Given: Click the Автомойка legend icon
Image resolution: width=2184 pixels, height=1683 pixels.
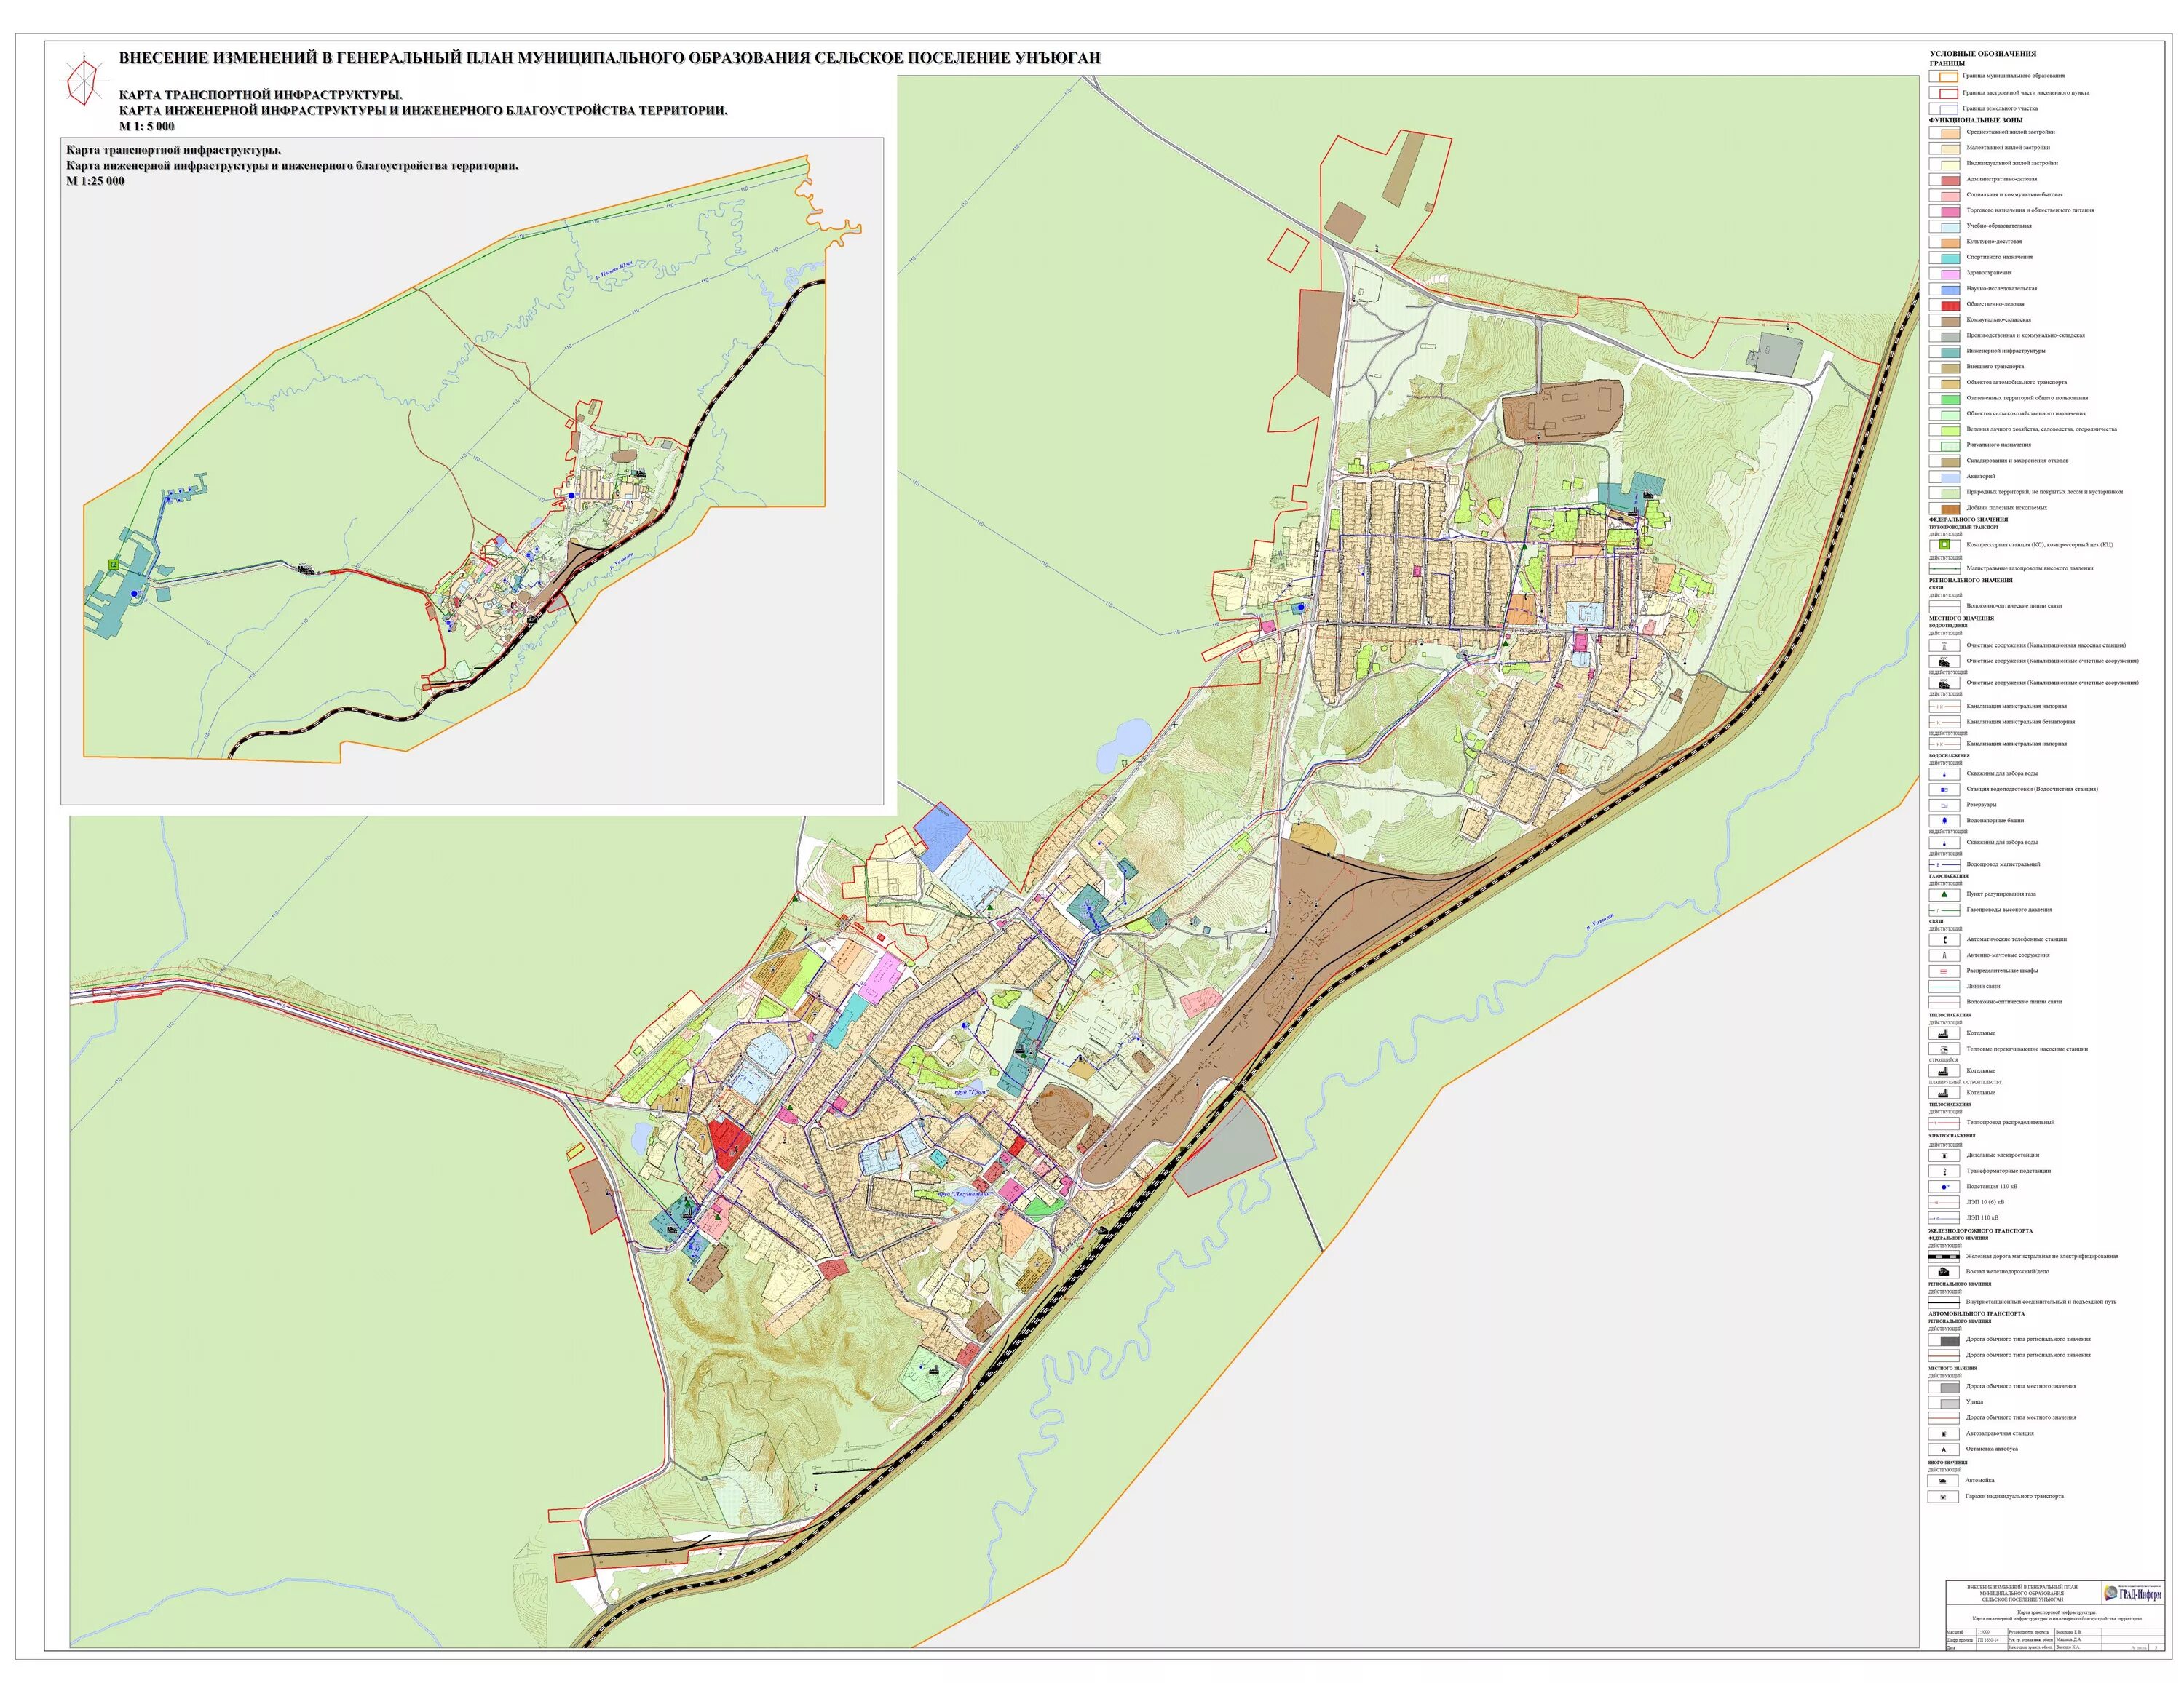Looking at the screenshot, I should (1943, 1481).
